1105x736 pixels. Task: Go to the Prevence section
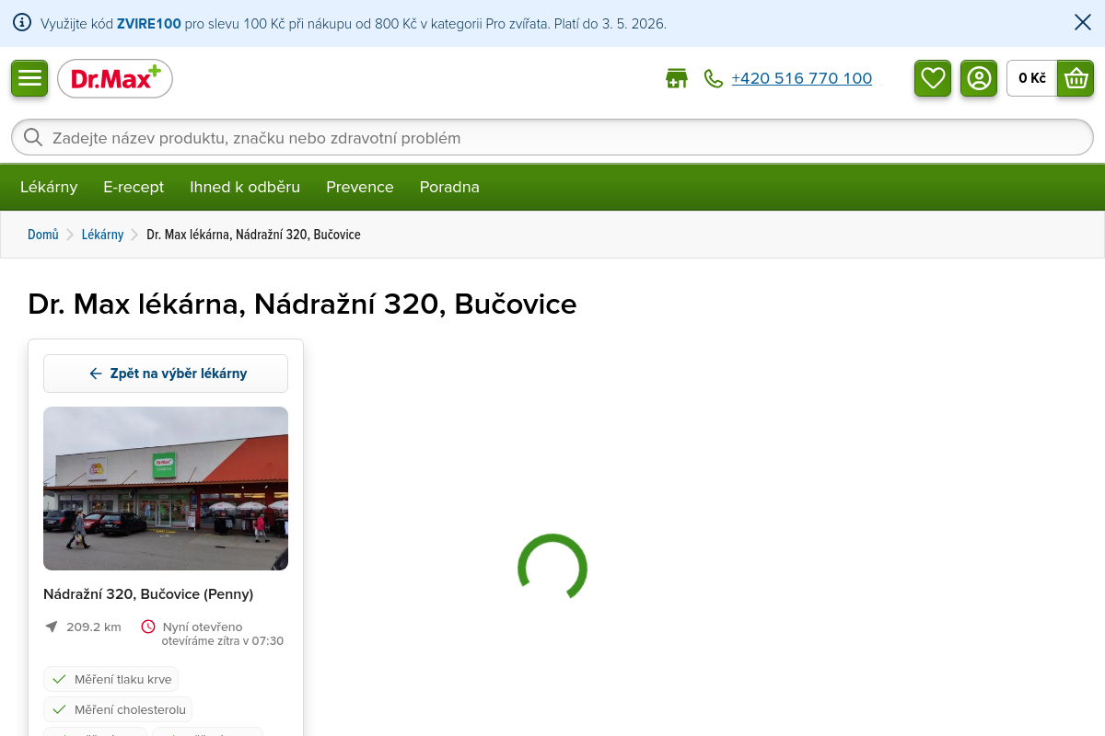click(x=360, y=188)
